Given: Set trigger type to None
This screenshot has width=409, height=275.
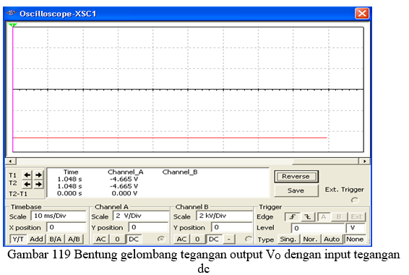Looking at the screenshot, I should pos(355,240).
